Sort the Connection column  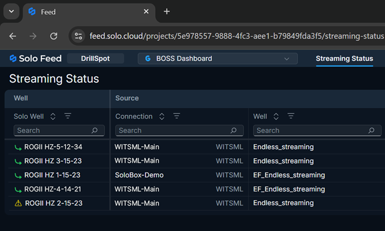tap(162, 116)
